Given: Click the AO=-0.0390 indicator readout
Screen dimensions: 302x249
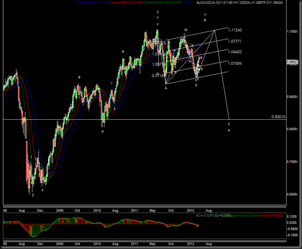Looking at the screenshot, I should pyautogui.click(x=205, y=216).
